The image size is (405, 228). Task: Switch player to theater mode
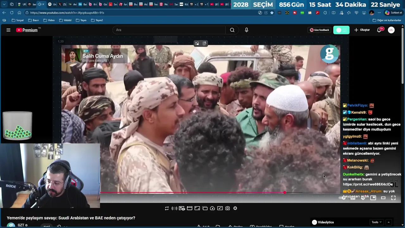(383, 198)
